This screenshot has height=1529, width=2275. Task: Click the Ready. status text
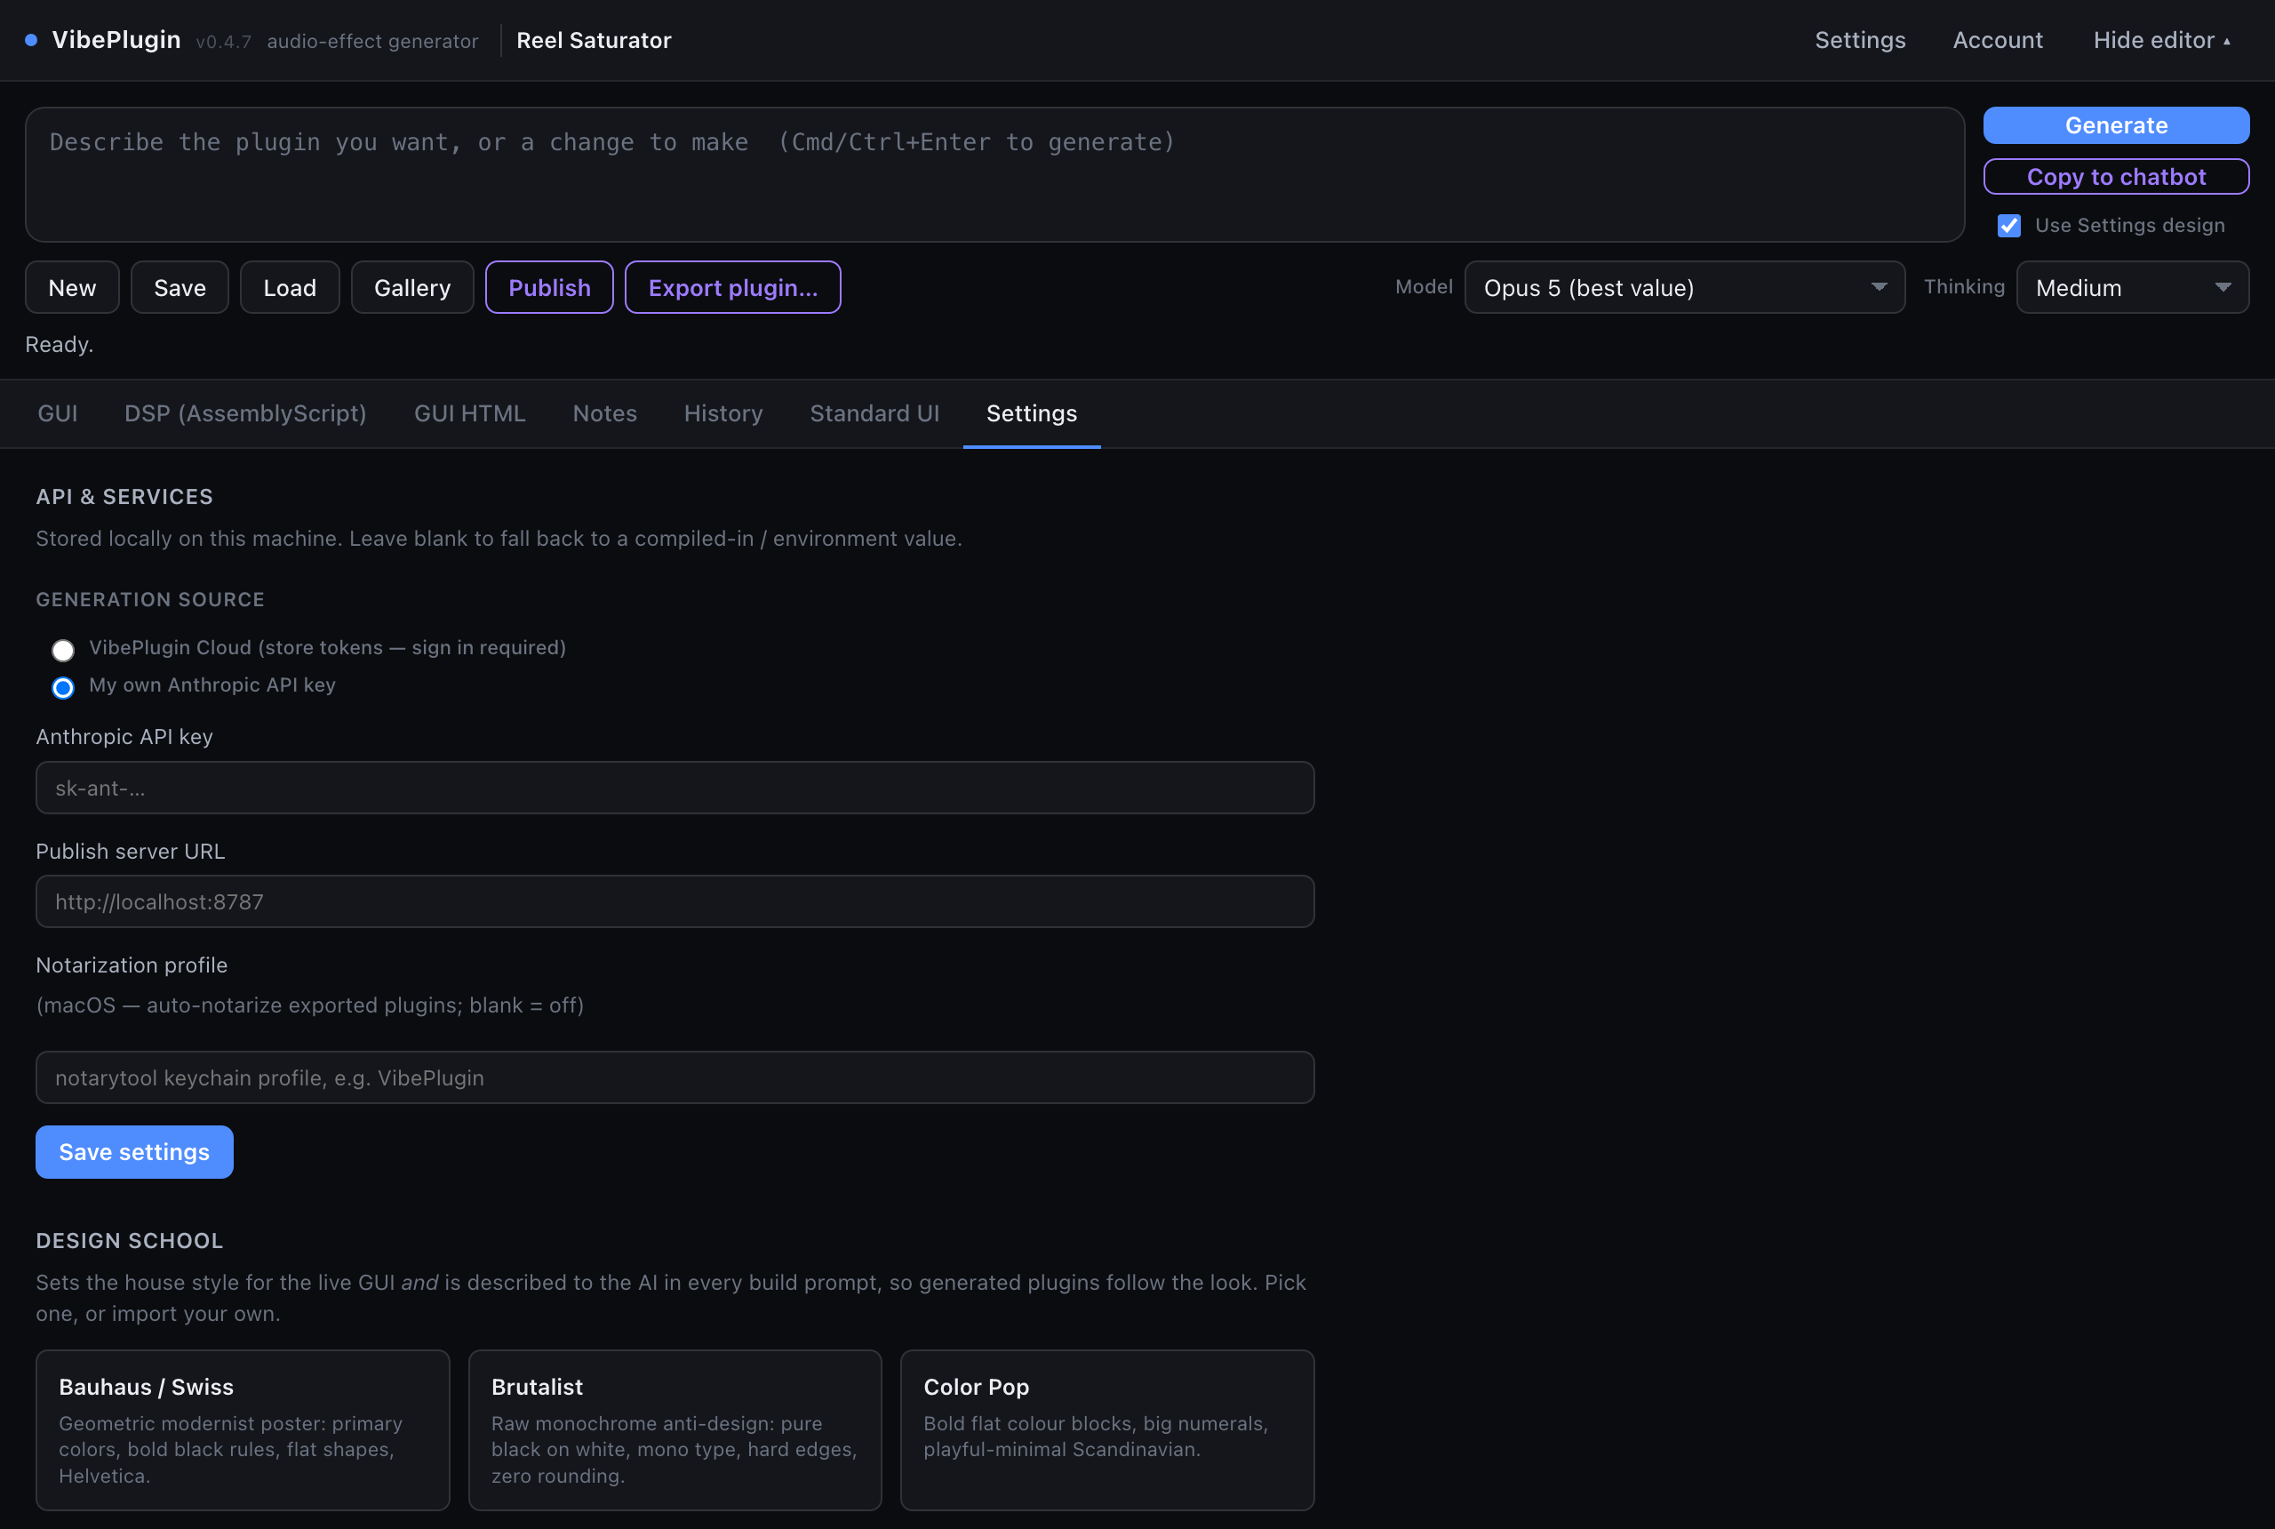[60, 344]
